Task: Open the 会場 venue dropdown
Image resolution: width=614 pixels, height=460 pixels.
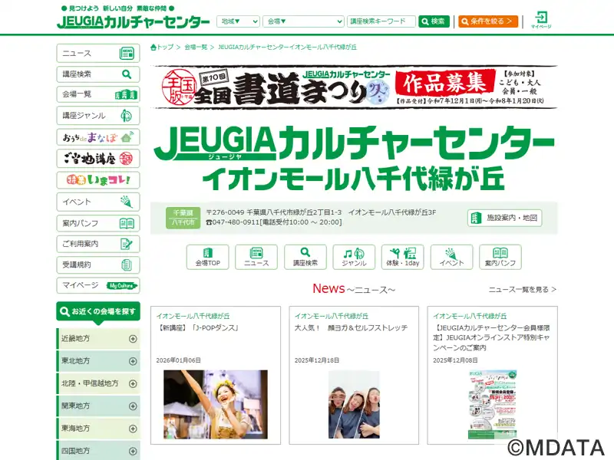Action: pyautogui.click(x=303, y=21)
